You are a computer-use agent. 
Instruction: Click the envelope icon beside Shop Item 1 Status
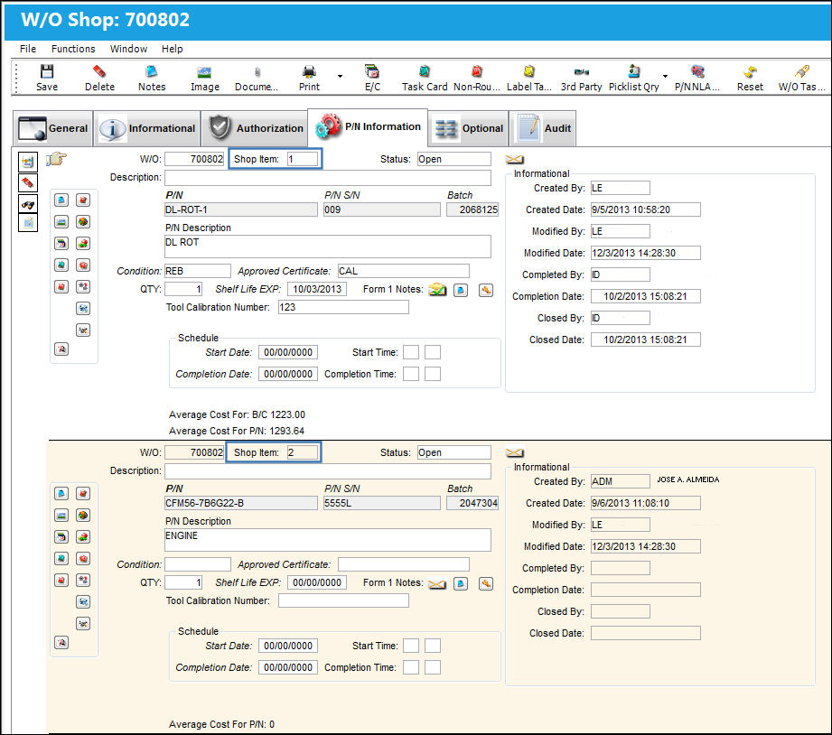[514, 159]
